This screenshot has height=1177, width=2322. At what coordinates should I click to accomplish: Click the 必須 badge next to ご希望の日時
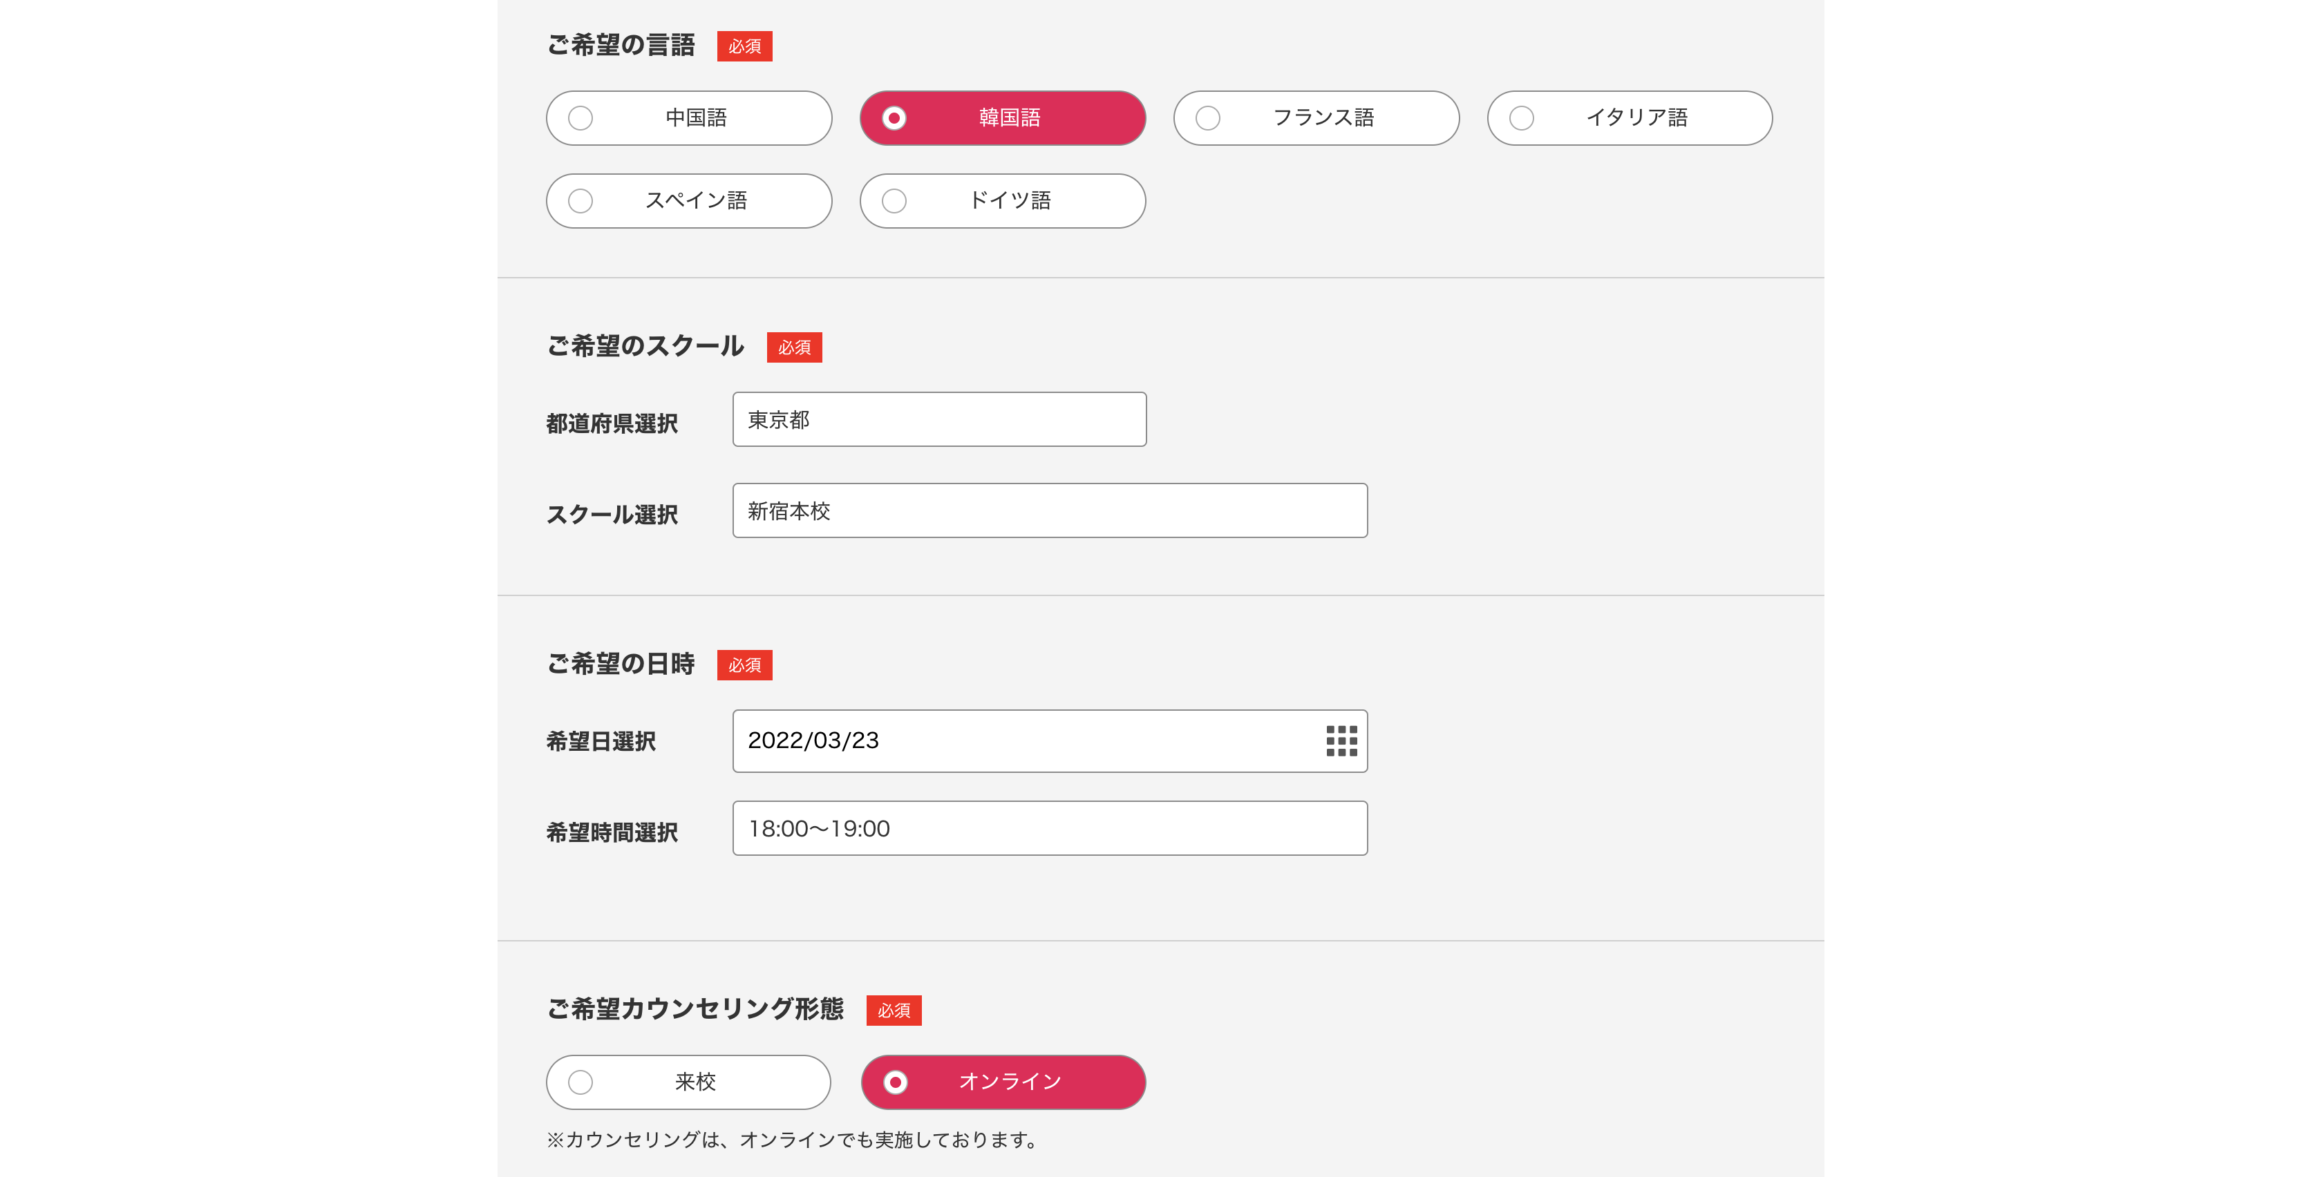click(744, 665)
